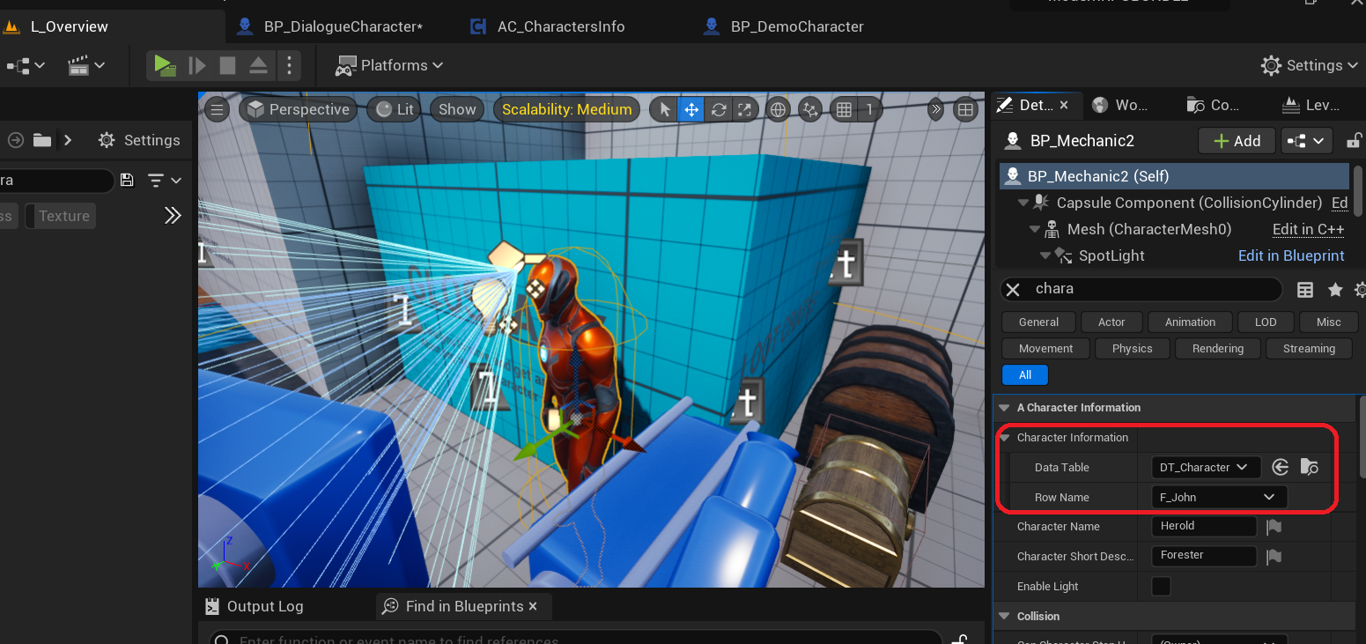Toggle the Physics category filter

(x=1132, y=349)
